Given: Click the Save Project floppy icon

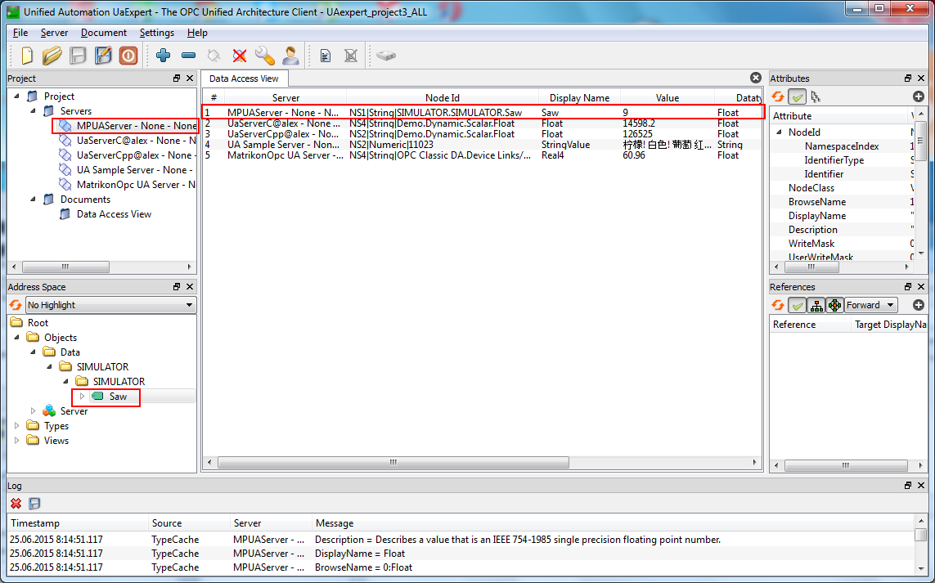Looking at the screenshot, I should point(78,56).
